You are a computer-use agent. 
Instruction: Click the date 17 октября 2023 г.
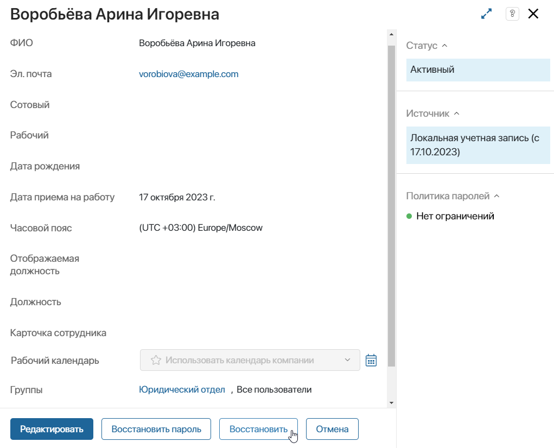(177, 197)
